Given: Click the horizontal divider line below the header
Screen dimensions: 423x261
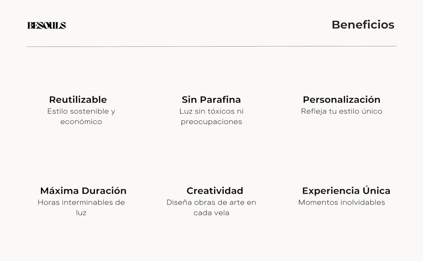Looking at the screenshot, I should pos(211,46).
